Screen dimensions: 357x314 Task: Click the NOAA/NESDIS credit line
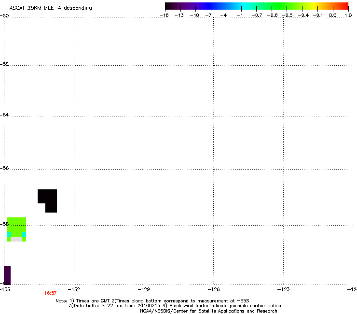tap(208, 311)
